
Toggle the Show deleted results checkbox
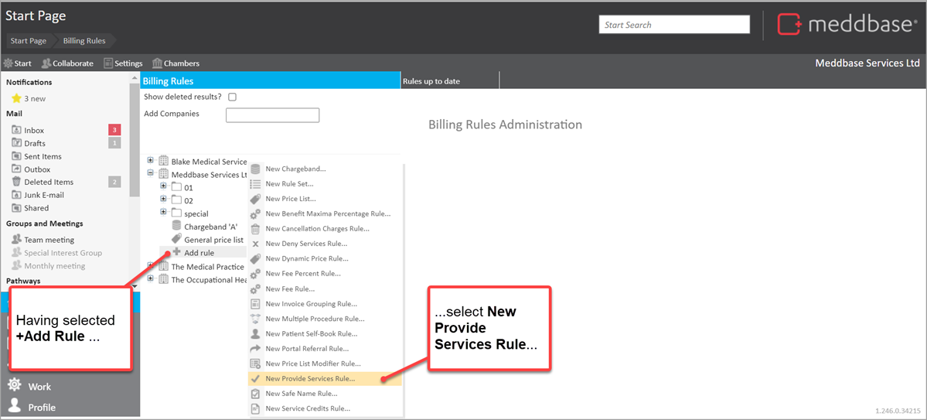[232, 97]
